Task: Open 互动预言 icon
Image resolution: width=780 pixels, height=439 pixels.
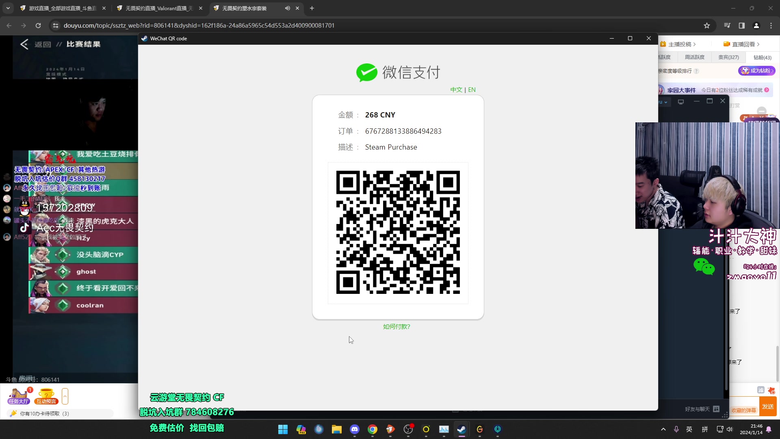Action: [46, 396]
